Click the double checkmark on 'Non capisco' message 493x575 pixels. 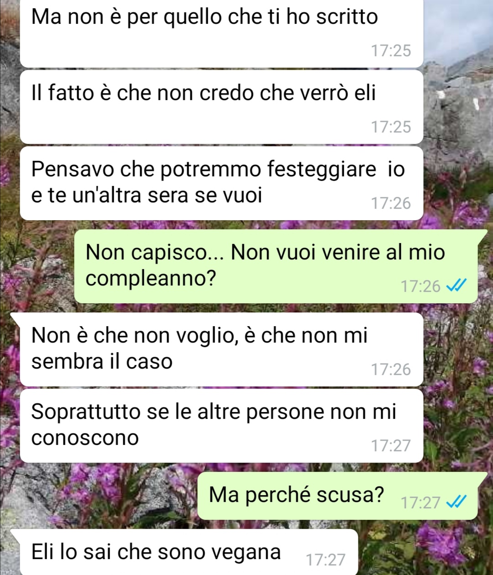456,286
